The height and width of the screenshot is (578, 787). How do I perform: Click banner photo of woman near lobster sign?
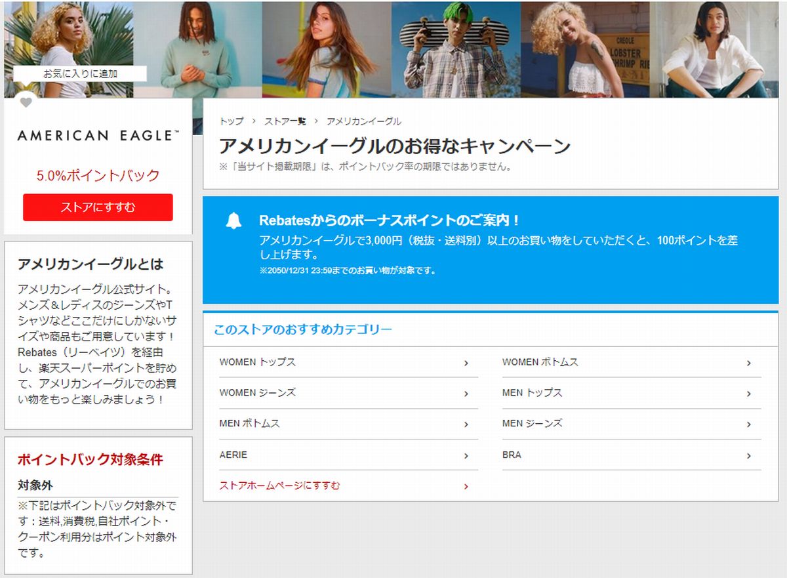(x=585, y=49)
